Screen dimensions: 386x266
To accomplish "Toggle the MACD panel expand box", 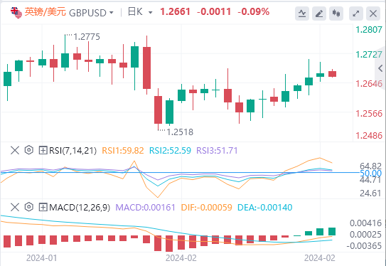I will (43, 208).
